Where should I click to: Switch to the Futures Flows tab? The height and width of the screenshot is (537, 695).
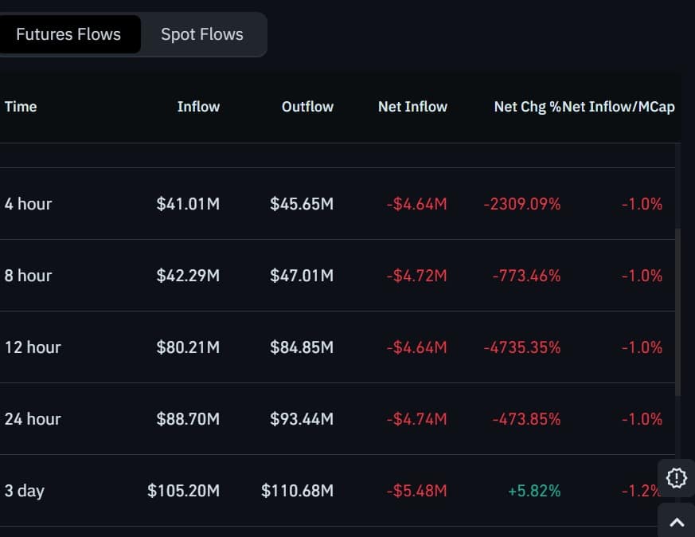point(68,34)
